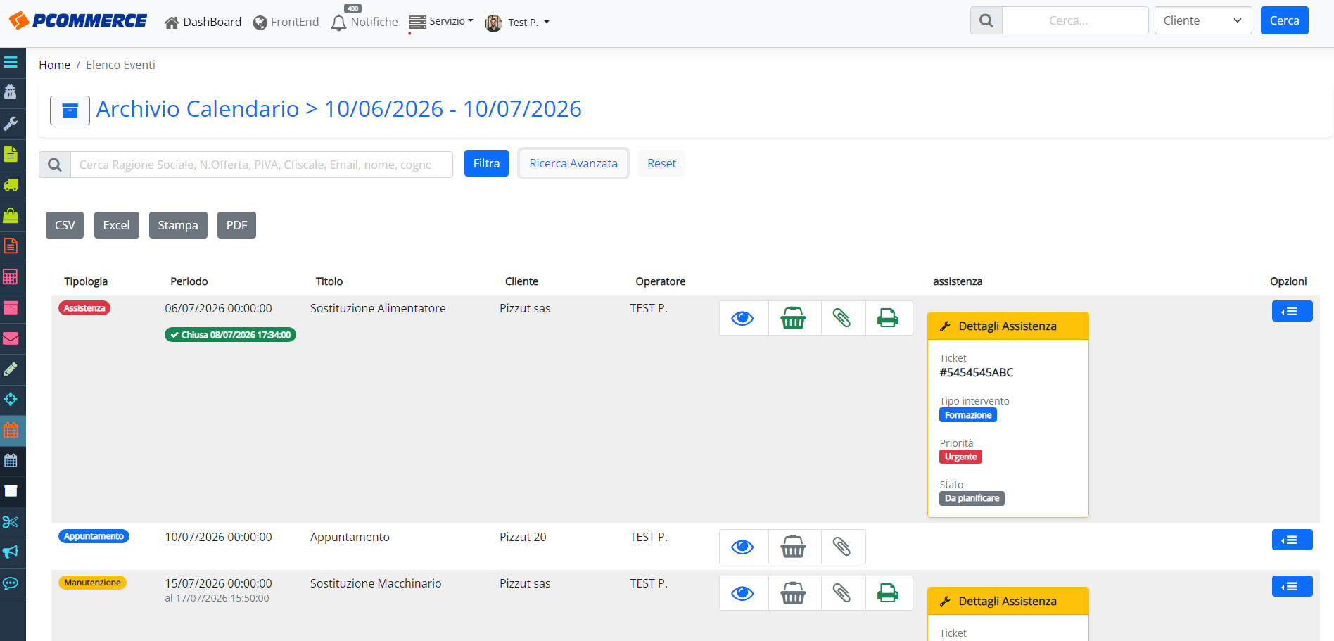View Sostituzione Alimentatore with eye icon
Screen dimensions: 1334x641
click(743, 318)
